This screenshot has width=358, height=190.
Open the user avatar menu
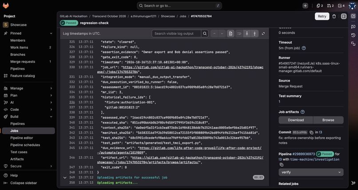click(x=353, y=6)
